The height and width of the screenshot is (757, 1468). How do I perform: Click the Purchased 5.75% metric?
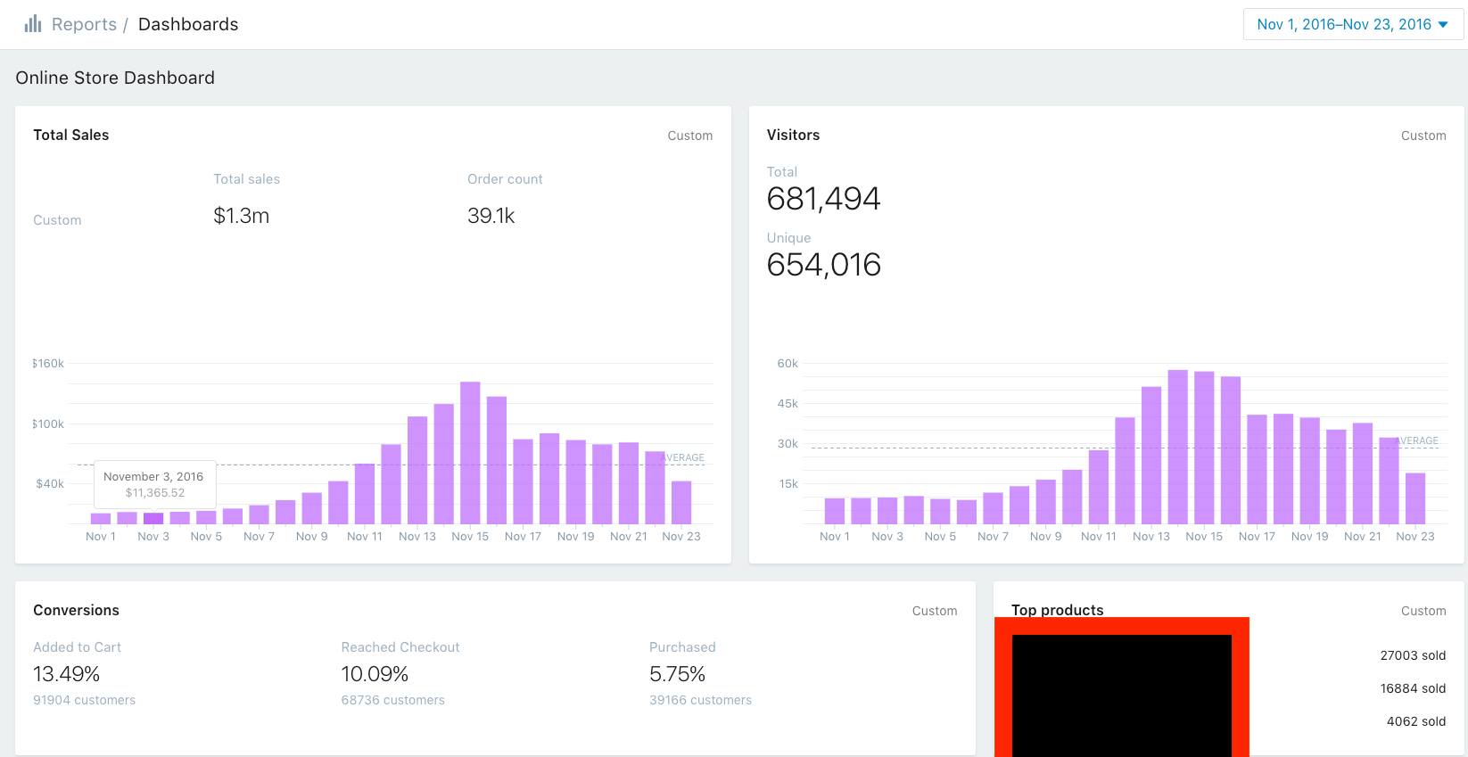pyautogui.click(x=677, y=674)
